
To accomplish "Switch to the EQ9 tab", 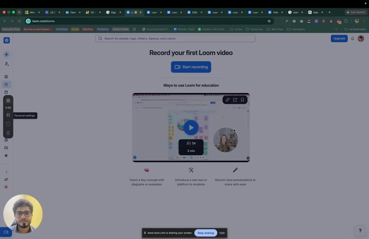I will [x=195, y=12].
